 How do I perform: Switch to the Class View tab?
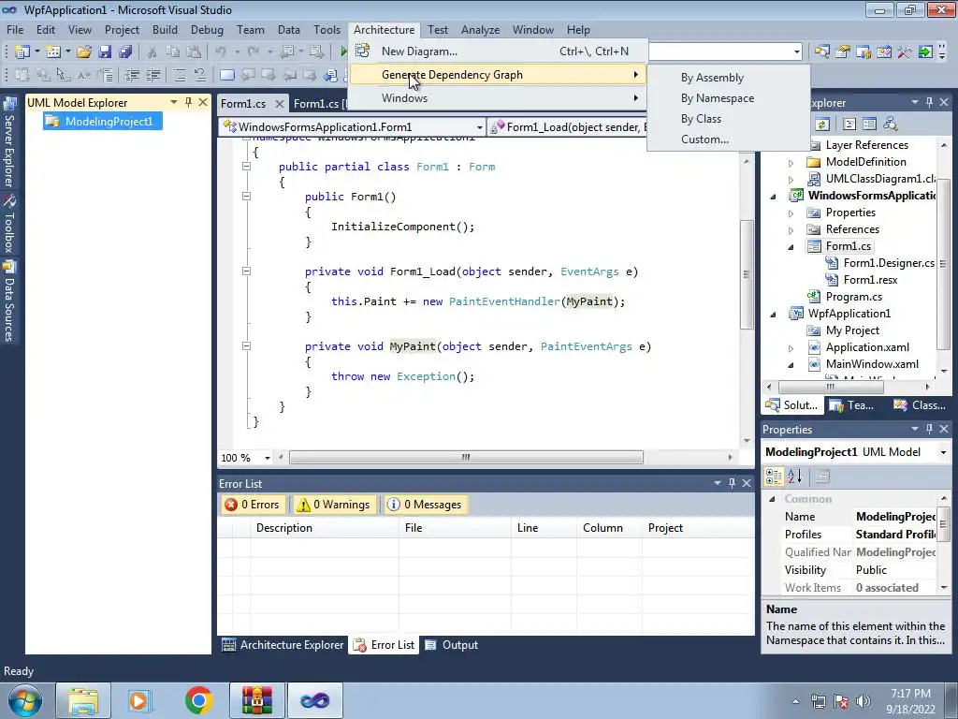pos(920,405)
